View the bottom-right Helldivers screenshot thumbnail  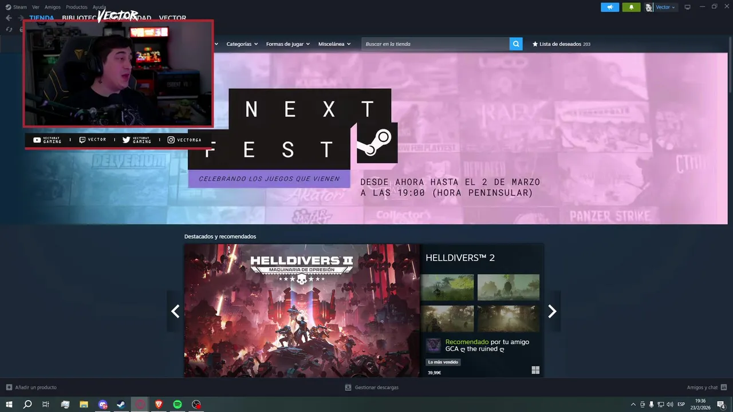(509, 319)
